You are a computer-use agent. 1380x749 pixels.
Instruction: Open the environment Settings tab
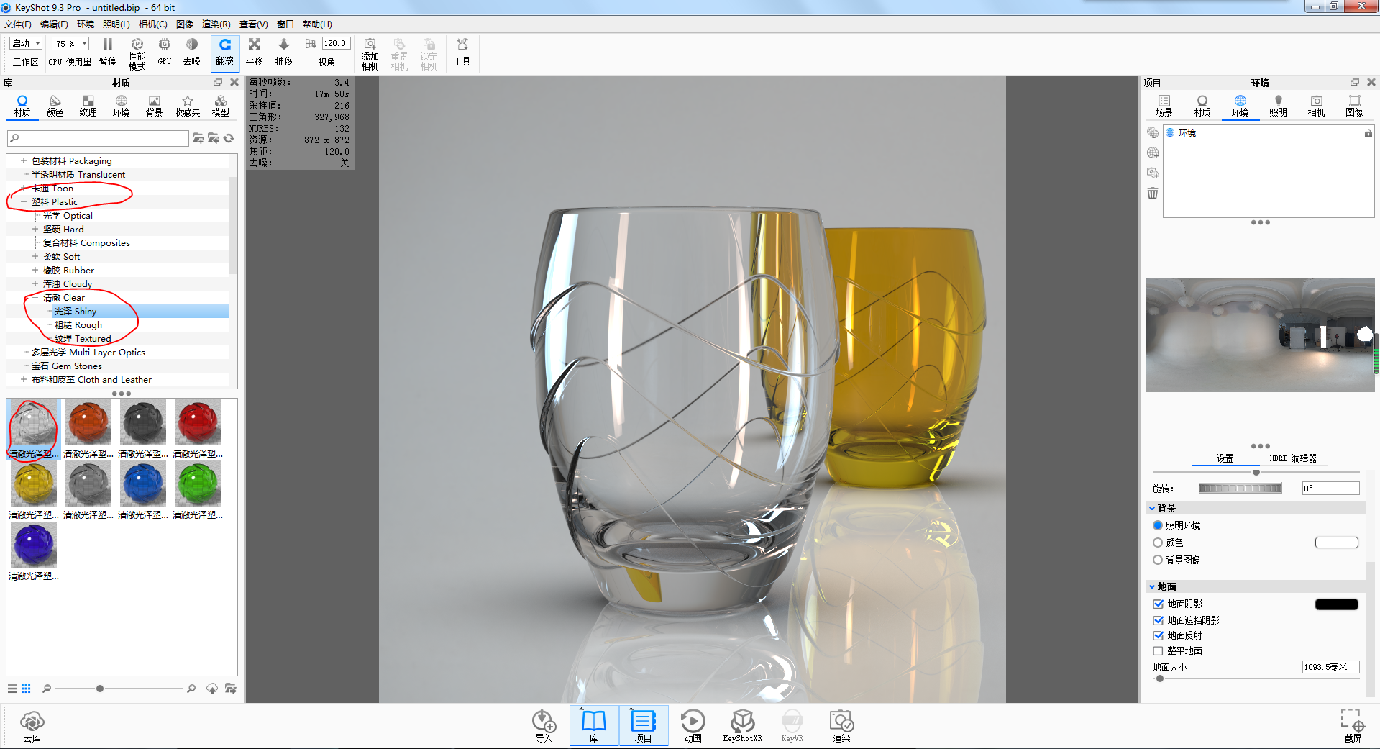(1225, 458)
